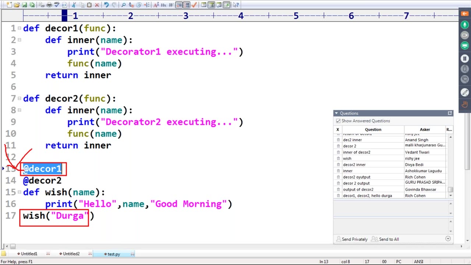Viewport: 471px width, 265px height.
Task: Click the orange arrow sidebar icon
Action: 464,14
